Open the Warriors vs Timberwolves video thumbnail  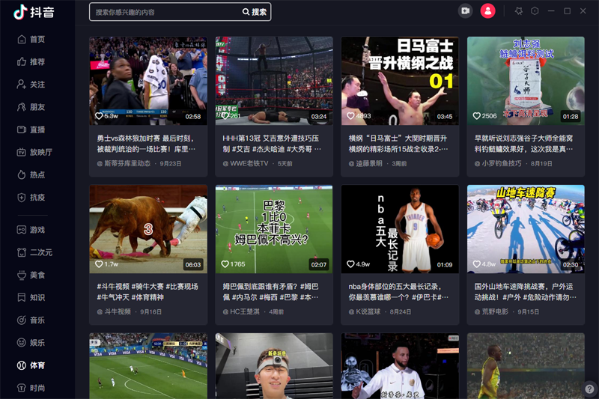click(148, 81)
